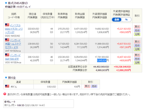Select 6,391.50USD acquisition amount
The height and width of the screenshot is (112, 149).
81,44
